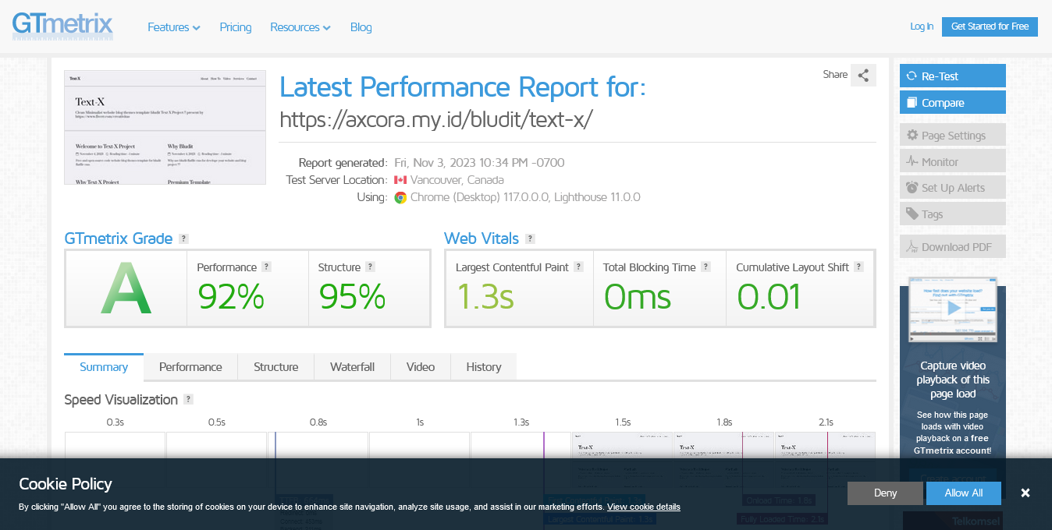Screen dimensions: 1052x530
Task: Click Download PDF button
Action: coord(953,246)
